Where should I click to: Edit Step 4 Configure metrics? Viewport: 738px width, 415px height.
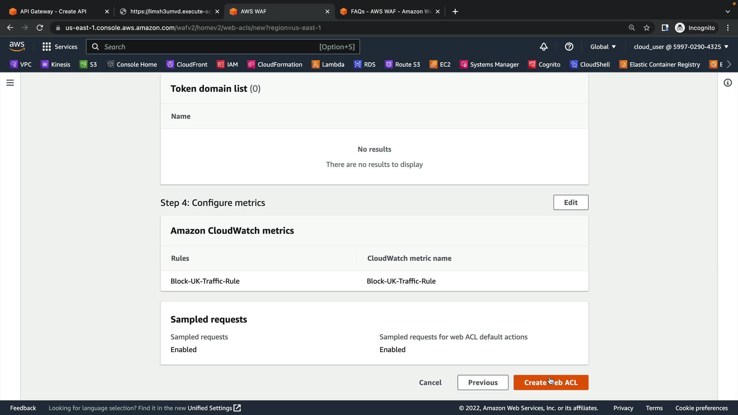pos(570,203)
